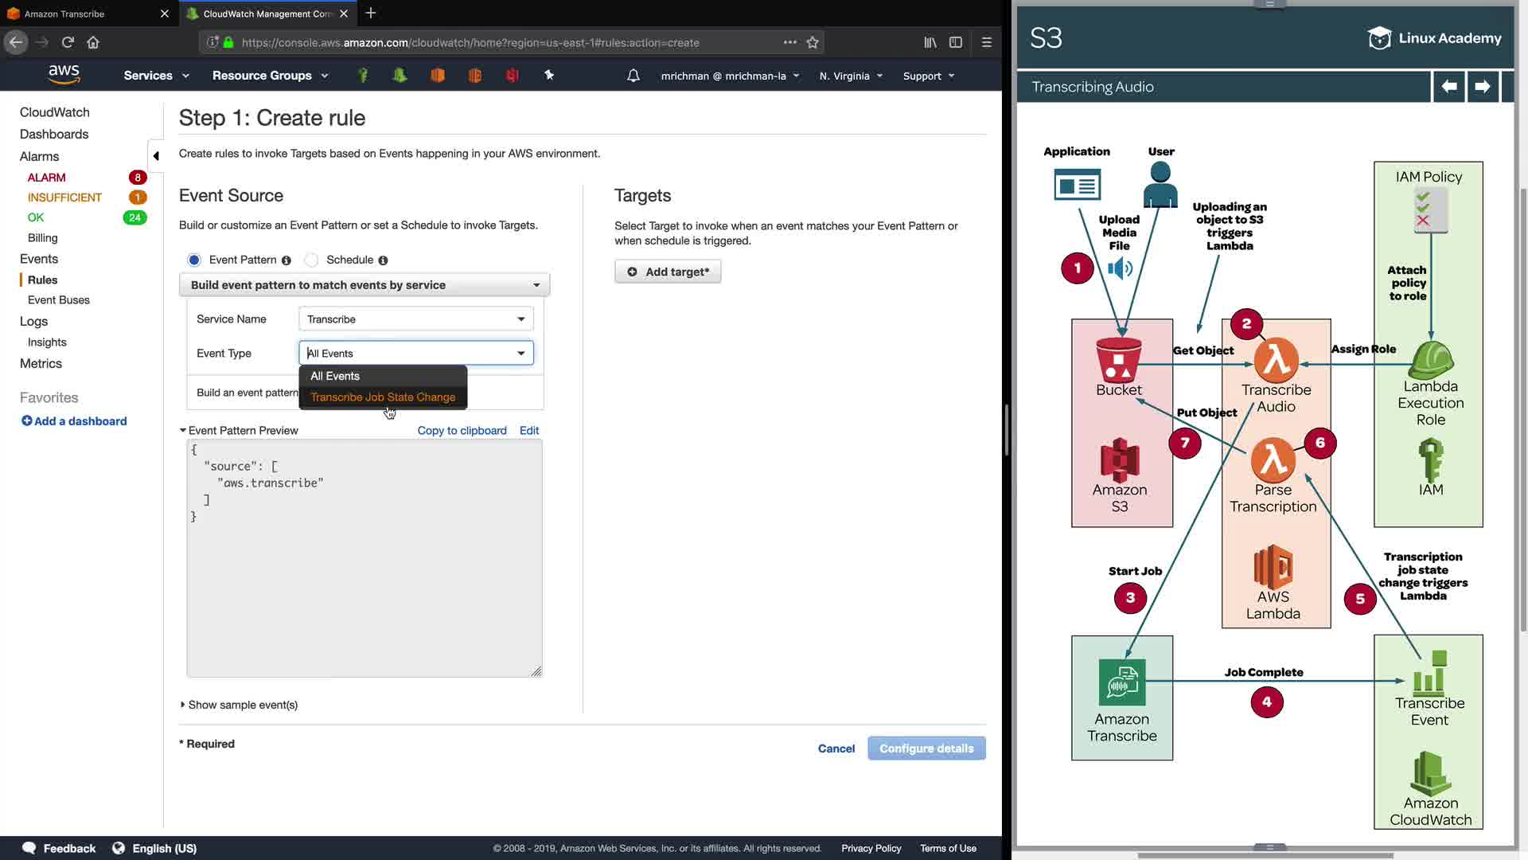
Task: Click the browser reload icon
Action: (x=68, y=42)
